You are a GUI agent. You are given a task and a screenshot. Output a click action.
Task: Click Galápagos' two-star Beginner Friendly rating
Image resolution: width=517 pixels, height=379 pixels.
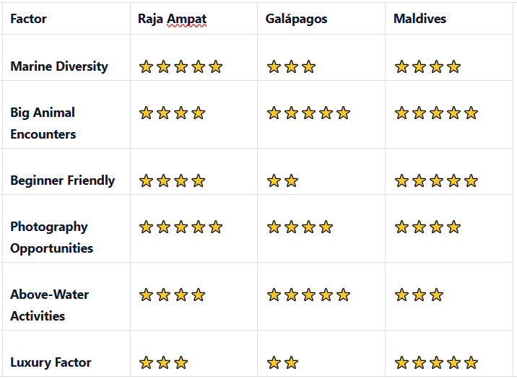(282, 181)
